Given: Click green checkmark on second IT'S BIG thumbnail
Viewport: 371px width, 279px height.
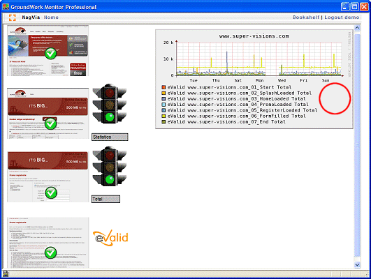Looking at the screenshot, I should tap(50, 123).
